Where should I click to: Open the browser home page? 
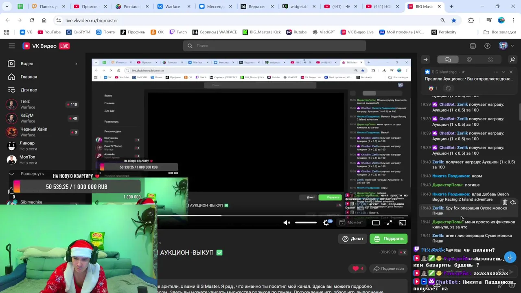44,20
